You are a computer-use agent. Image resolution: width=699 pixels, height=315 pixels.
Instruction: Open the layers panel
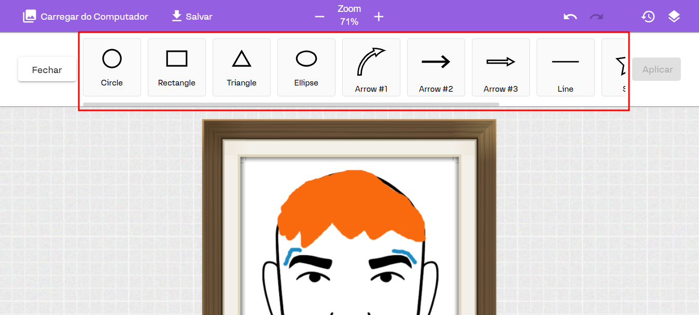pyautogui.click(x=674, y=17)
